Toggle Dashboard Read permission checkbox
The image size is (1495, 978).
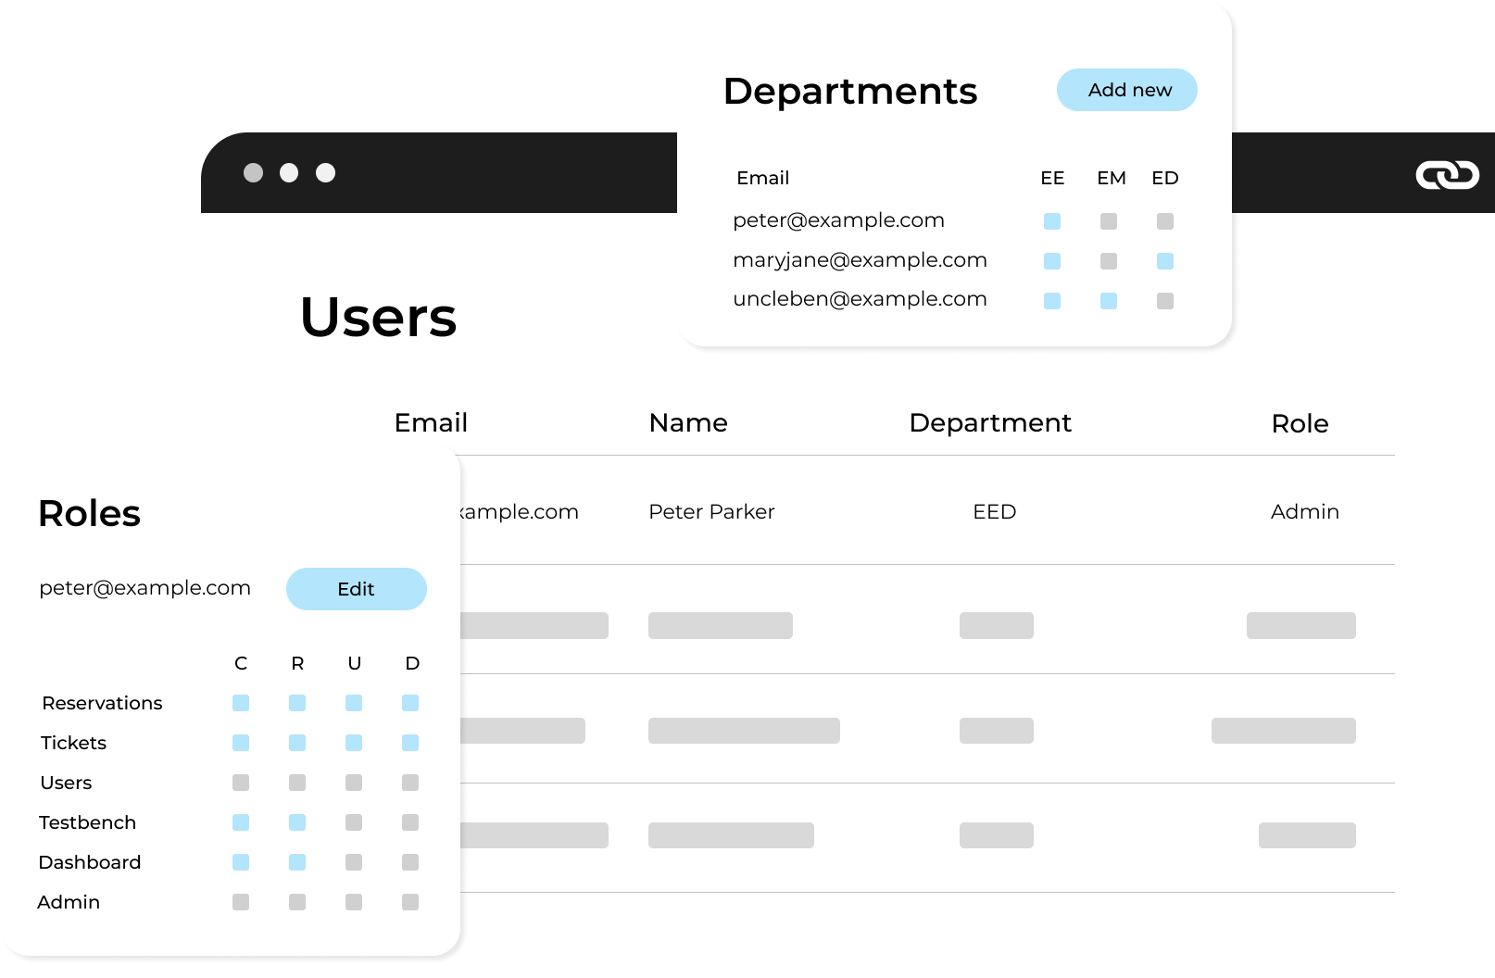pos(297,862)
